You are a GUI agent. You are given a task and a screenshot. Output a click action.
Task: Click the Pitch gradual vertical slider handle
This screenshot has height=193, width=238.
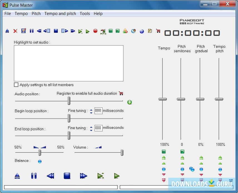tap(200, 99)
